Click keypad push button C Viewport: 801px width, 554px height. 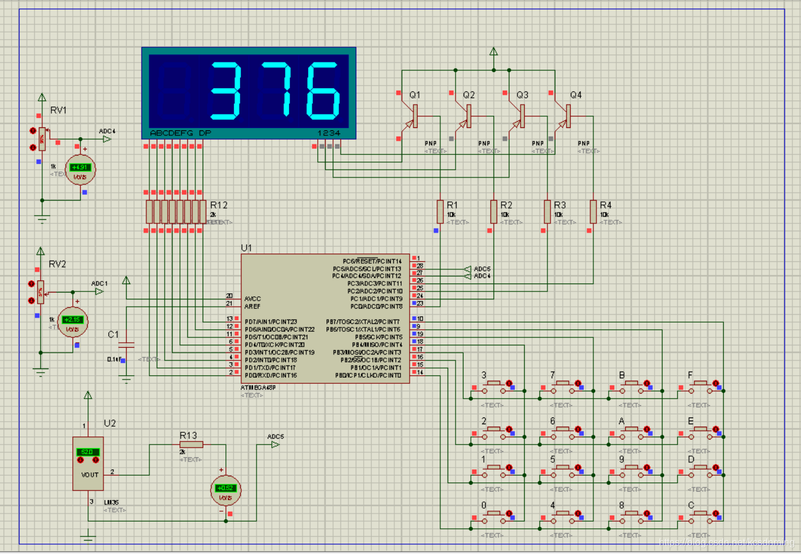click(x=701, y=517)
